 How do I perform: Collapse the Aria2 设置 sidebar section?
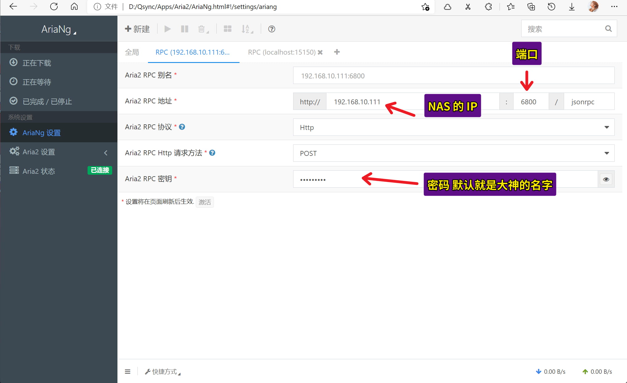click(106, 152)
